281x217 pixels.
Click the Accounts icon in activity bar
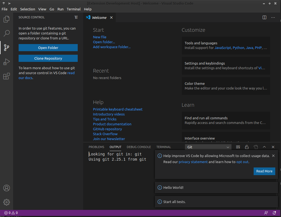pos(6,188)
